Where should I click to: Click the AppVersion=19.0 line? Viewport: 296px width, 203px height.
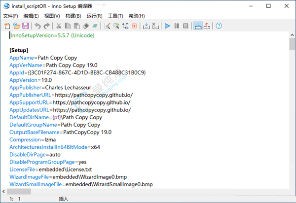(x=31, y=80)
